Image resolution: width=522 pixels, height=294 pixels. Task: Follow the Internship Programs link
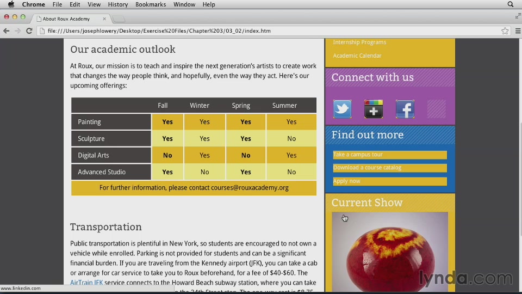[359, 42]
